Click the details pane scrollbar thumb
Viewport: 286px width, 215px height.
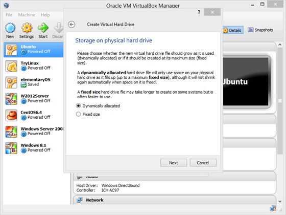pyautogui.click(x=280, y=101)
